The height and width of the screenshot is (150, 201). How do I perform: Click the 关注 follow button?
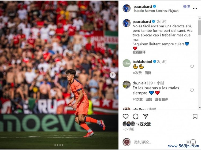tap(186, 6)
